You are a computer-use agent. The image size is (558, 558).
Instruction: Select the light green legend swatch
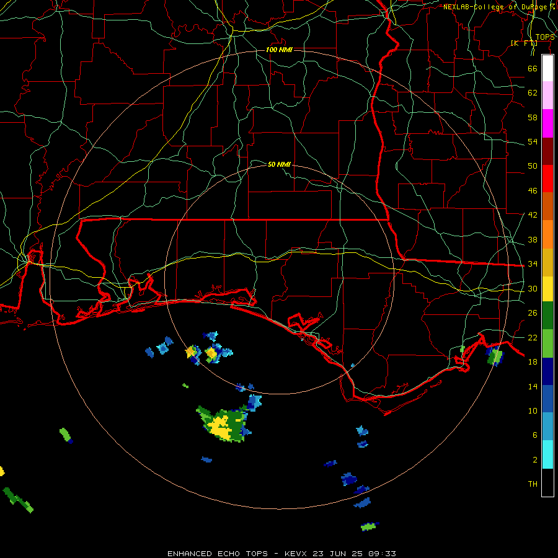point(547,343)
